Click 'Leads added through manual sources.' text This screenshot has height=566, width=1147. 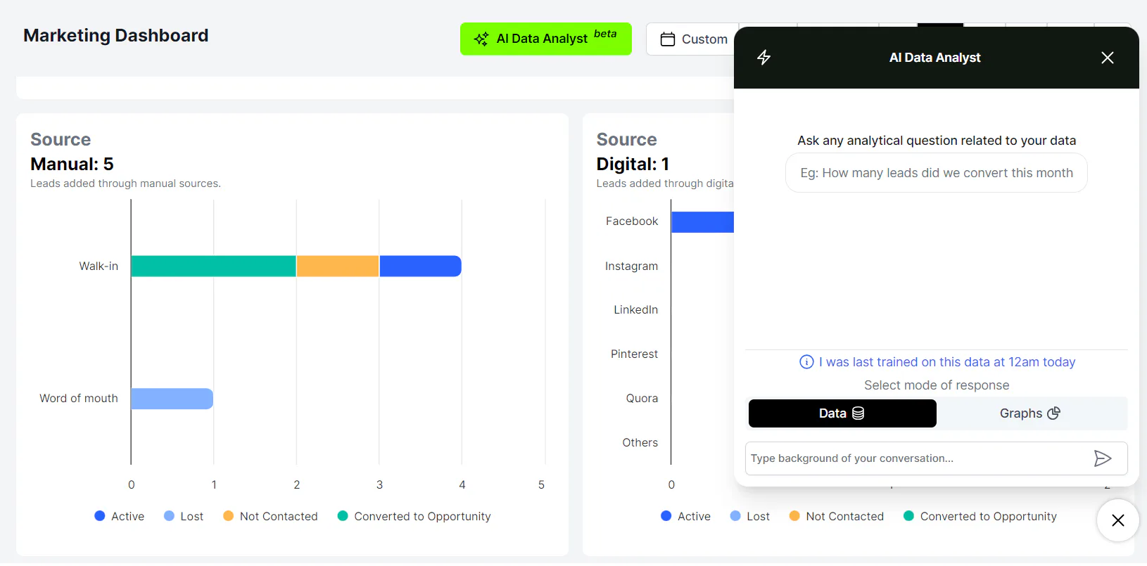click(x=125, y=184)
